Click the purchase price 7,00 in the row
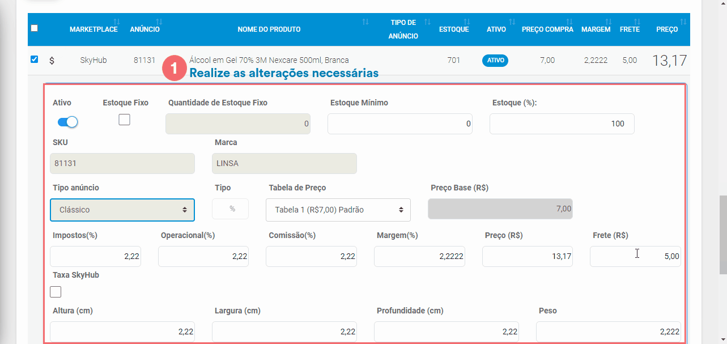The height and width of the screenshot is (344, 727). pyautogui.click(x=547, y=60)
